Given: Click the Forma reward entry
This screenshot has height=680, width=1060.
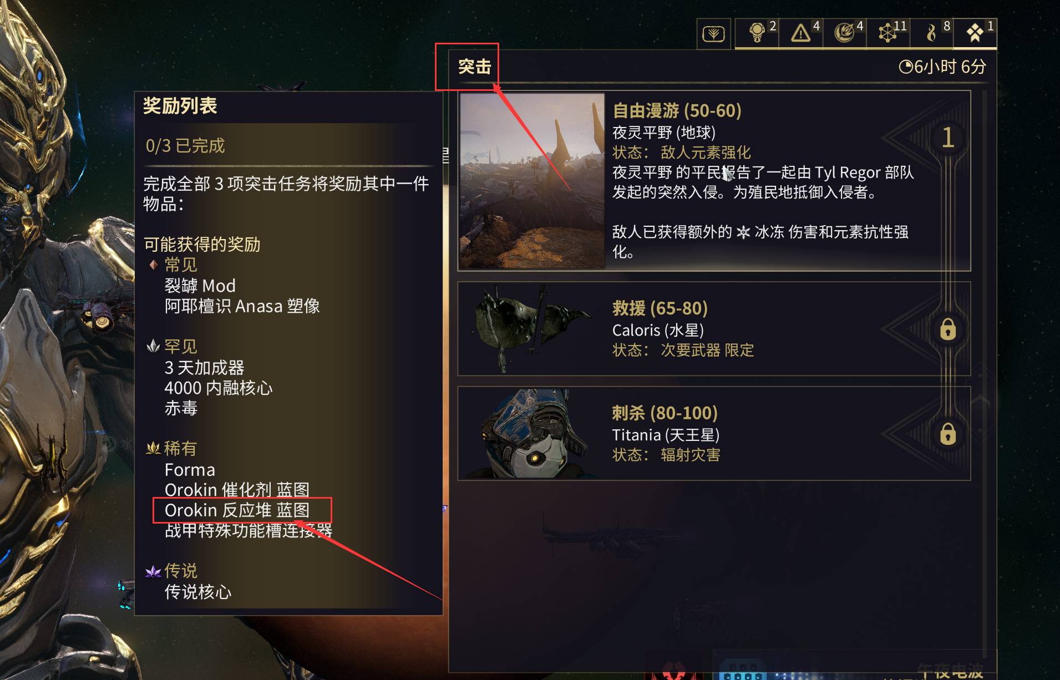Looking at the screenshot, I should pyautogui.click(x=190, y=470).
